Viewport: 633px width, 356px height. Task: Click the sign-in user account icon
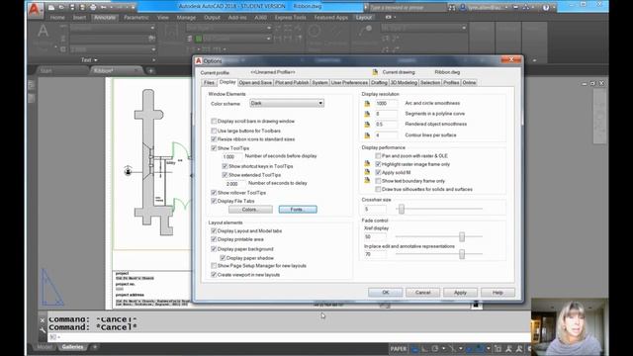pos(463,7)
